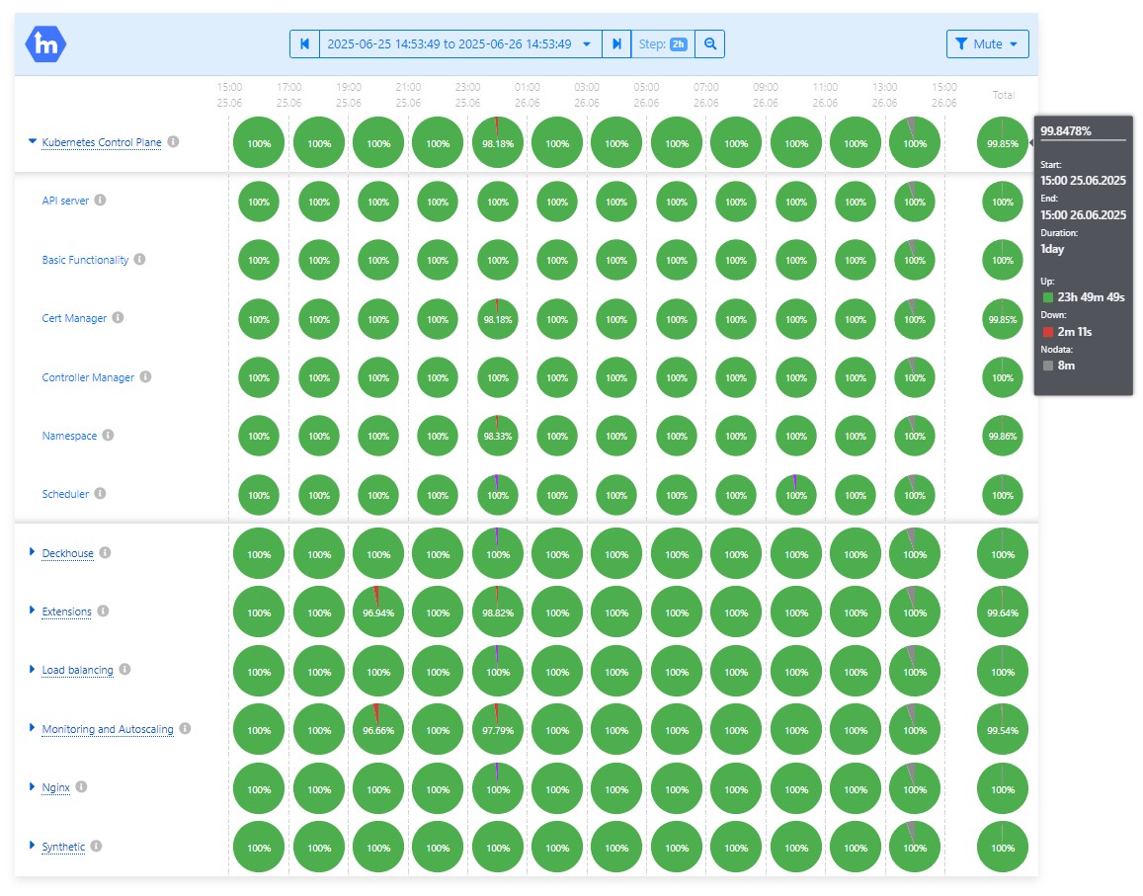Open info icon beside Scheduler

pos(101,493)
